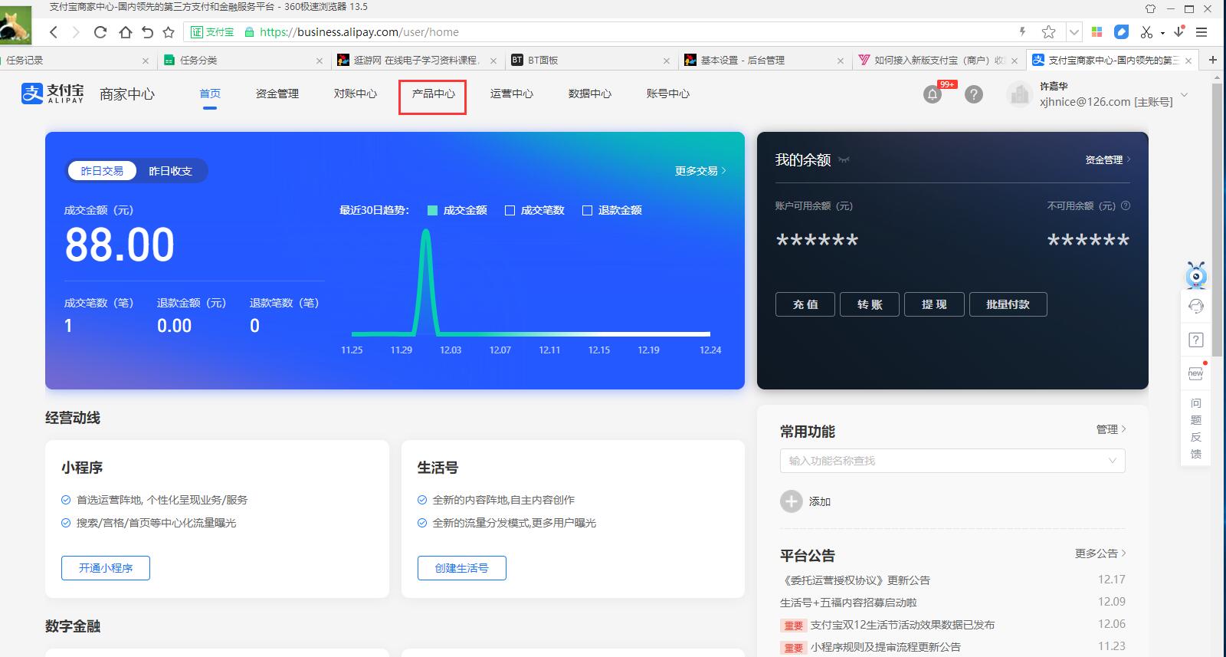Open the notification bell icon
1226x657 pixels.
(933, 94)
